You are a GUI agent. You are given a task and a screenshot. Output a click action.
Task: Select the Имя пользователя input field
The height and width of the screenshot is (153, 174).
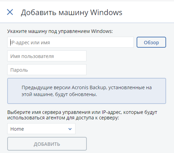(47, 56)
